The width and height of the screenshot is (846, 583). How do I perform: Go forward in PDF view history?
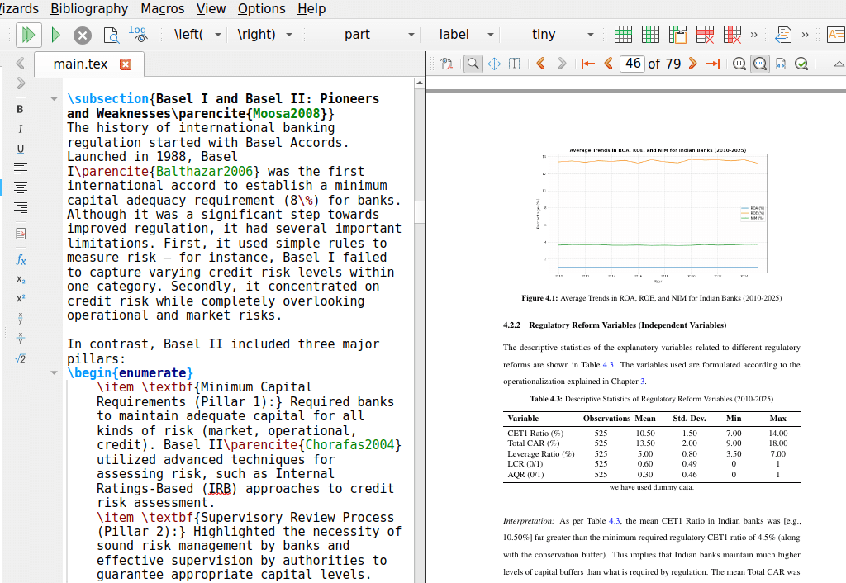pos(562,64)
